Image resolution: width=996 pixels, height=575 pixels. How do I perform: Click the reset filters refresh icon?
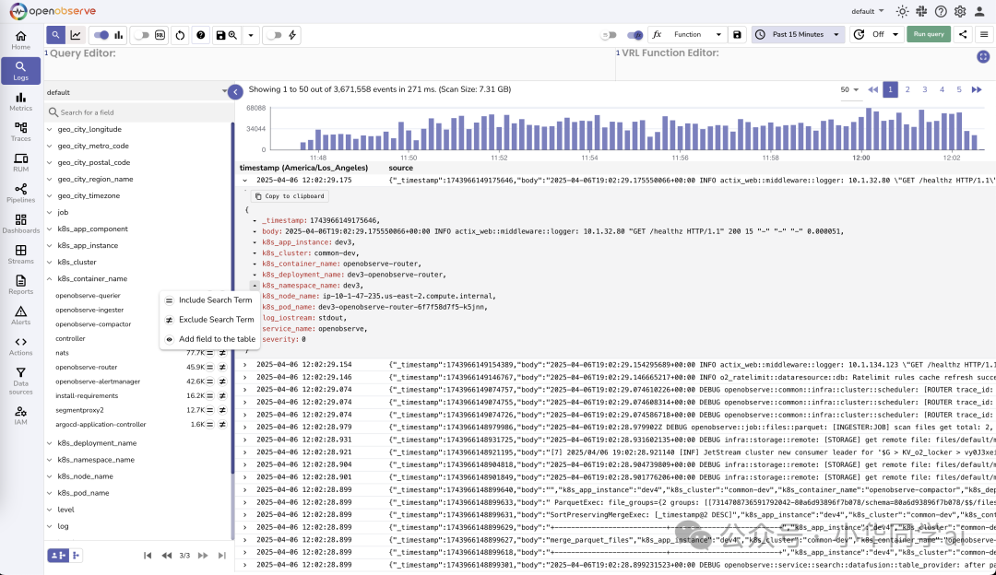pyautogui.click(x=181, y=35)
